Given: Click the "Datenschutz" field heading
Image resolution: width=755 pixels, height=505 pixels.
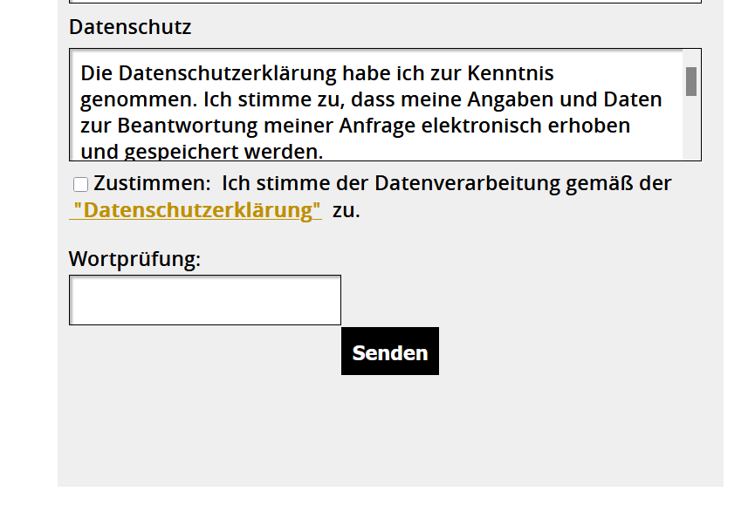Looking at the screenshot, I should click(x=130, y=27).
